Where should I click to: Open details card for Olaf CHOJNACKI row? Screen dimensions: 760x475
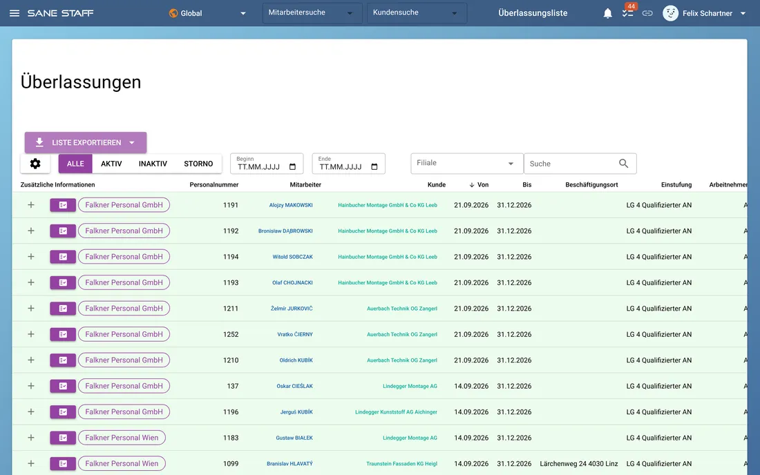click(x=63, y=283)
